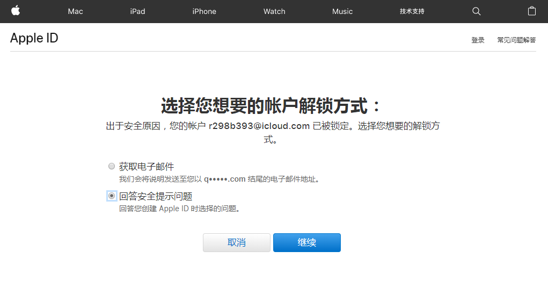The image size is (548, 294).
Task: Select the 获取电子邮件 radio button
Action: tap(112, 166)
